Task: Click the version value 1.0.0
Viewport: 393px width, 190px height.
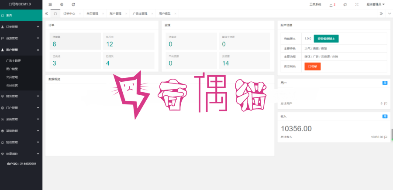Action: (x=308, y=39)
